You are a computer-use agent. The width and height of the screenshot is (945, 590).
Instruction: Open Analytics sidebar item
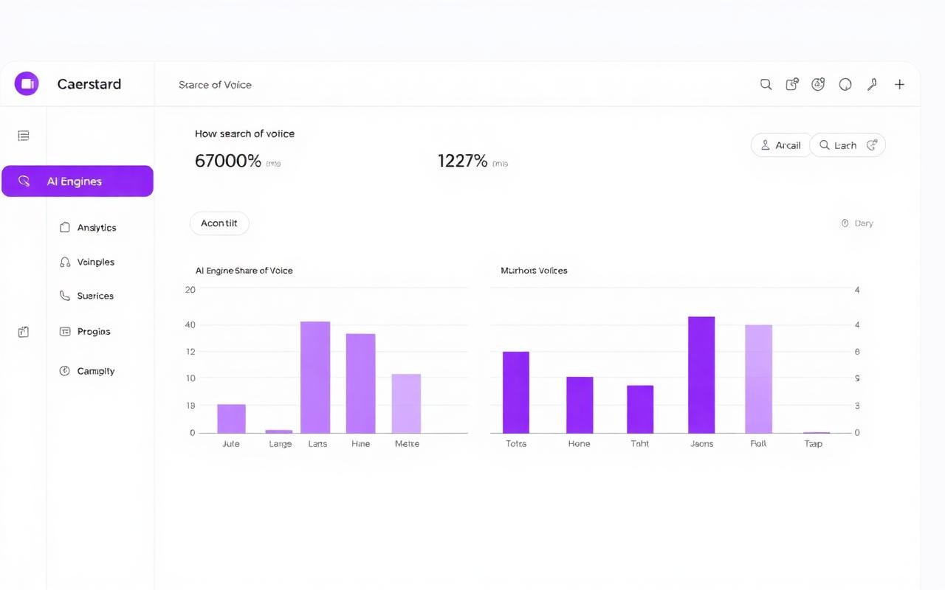(88, 228)
